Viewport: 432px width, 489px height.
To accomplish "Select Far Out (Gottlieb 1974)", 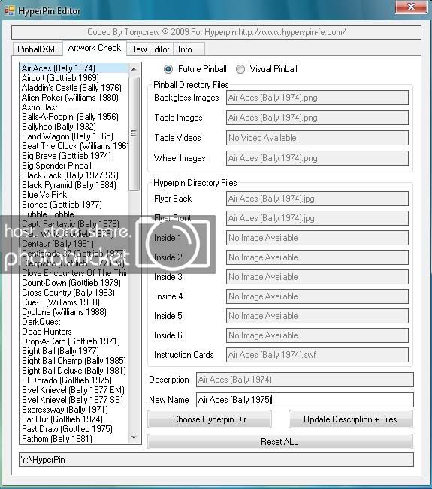I will pos(74,418).
